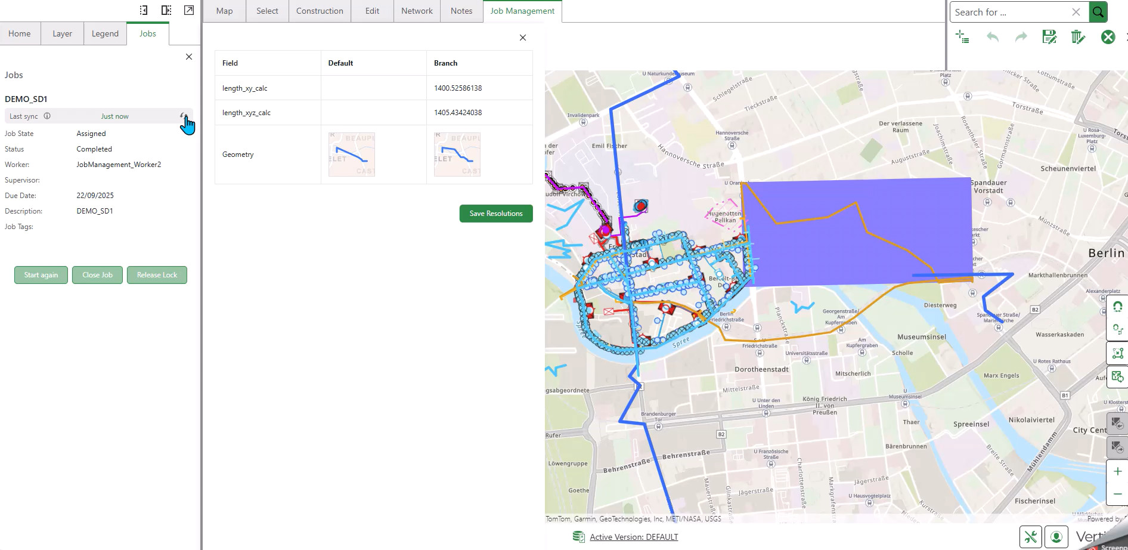The height and width of the screenshot is (550, 1128).
Task: Click the Save Resolutions button
Action: pyautogui.click(x=495, y=214)
